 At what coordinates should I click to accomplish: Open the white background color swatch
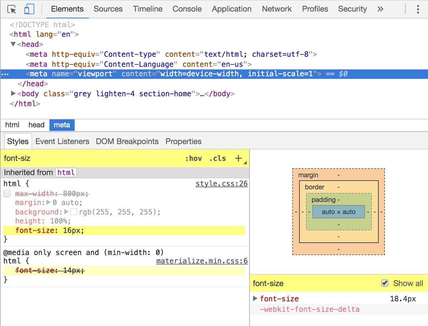(74, 212)
